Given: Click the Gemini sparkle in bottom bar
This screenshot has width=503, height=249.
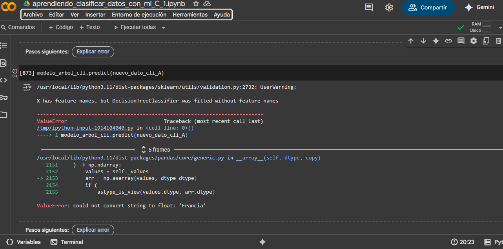Looking at the screenshot, I should (x=262, y=242).
